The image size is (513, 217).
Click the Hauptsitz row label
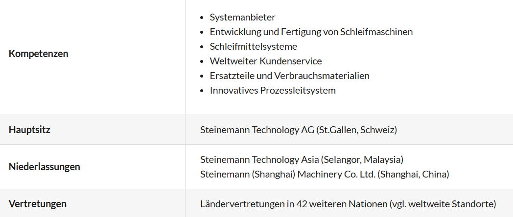[x=29, y=130]
